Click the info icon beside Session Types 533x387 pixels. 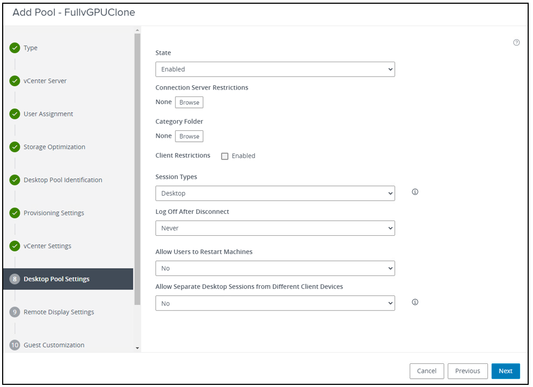point(414,191)
